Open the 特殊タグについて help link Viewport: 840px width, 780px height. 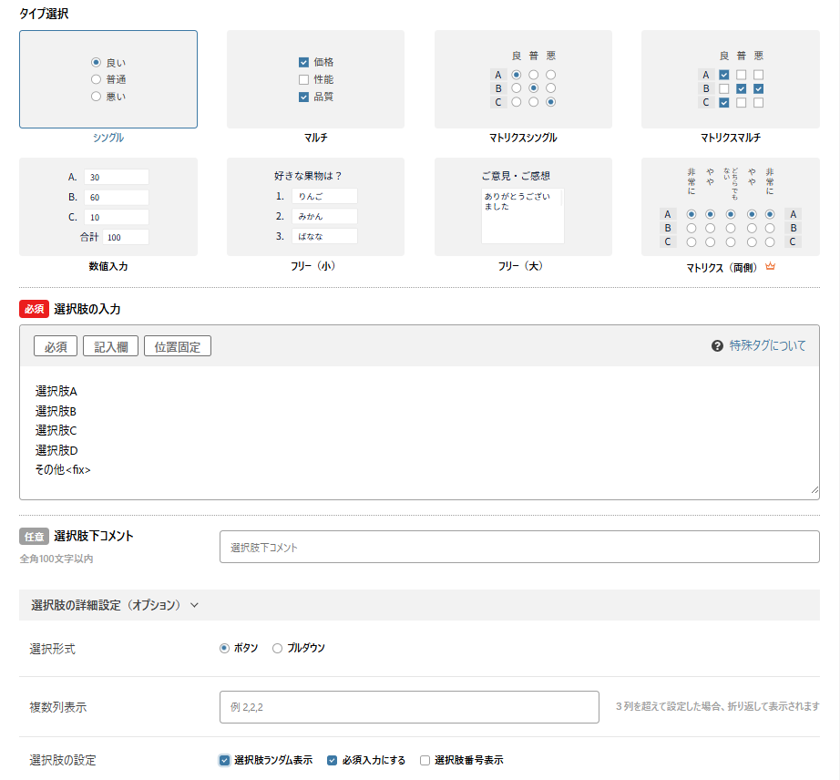tap(767, 346)
